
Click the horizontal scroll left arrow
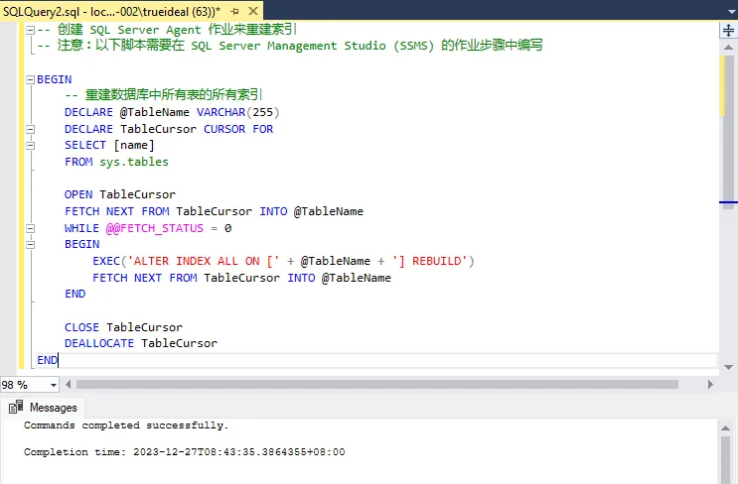click(x=68, y=384)
